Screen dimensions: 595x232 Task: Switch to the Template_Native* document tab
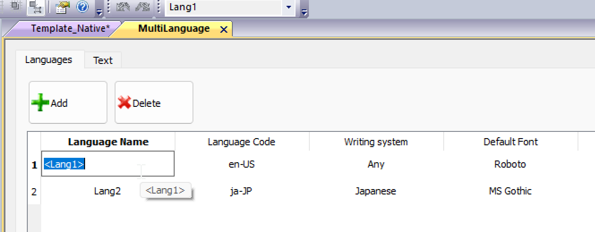[x=70, y=29]
